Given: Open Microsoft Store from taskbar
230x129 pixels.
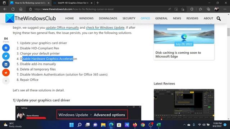Looking at the screenshot, I should click(x=119, y=125).
